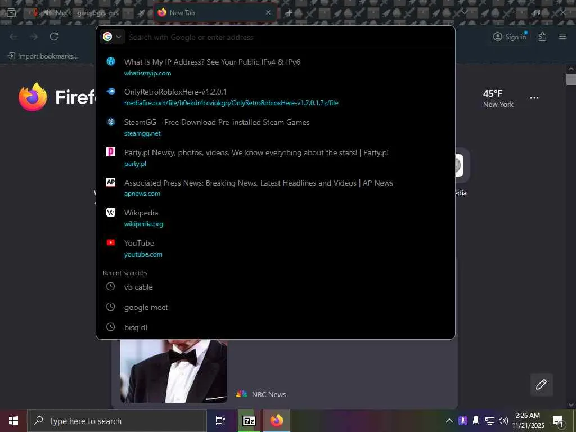Close the New Tab tab
Viewport: 576px width, 432px height.
(x=268, y=13)
